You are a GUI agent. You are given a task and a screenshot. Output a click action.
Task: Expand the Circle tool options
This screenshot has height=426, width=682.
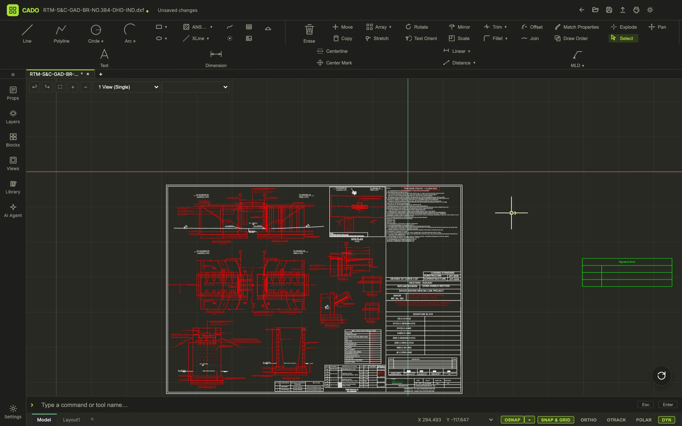tap(102, 41)
